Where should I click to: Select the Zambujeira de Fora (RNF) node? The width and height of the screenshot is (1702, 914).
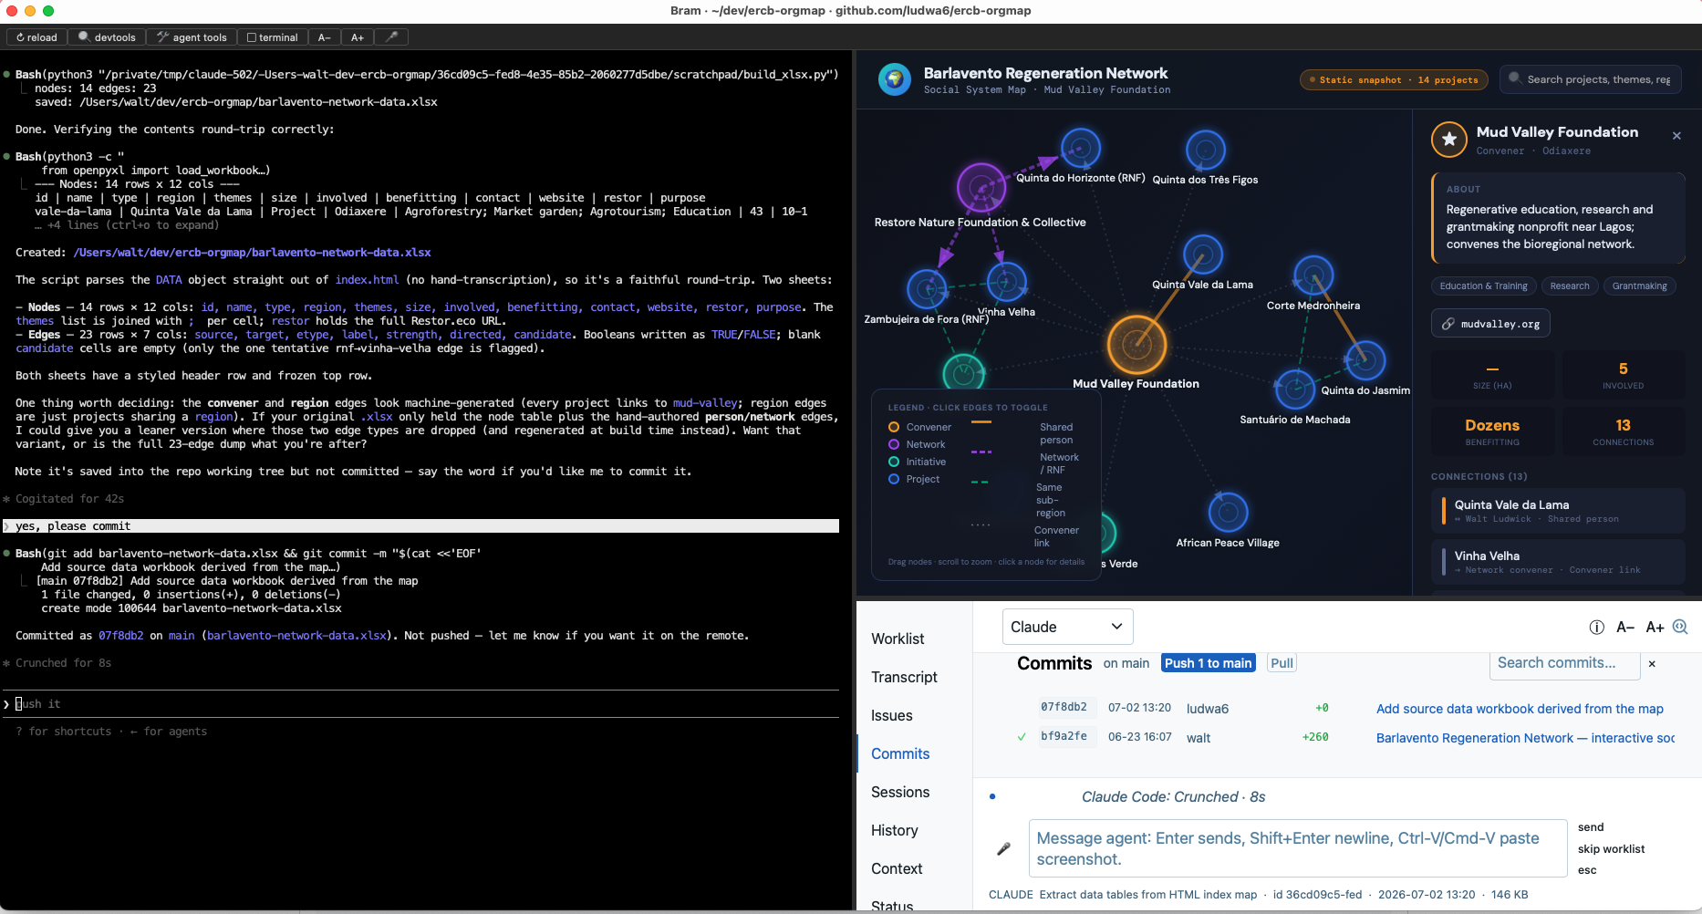928,289
